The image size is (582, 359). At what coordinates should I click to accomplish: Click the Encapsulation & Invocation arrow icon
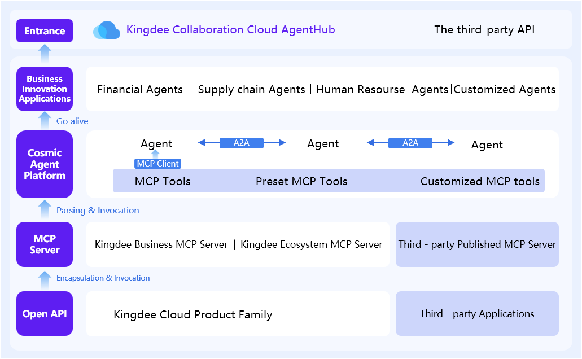coord(45,278)
